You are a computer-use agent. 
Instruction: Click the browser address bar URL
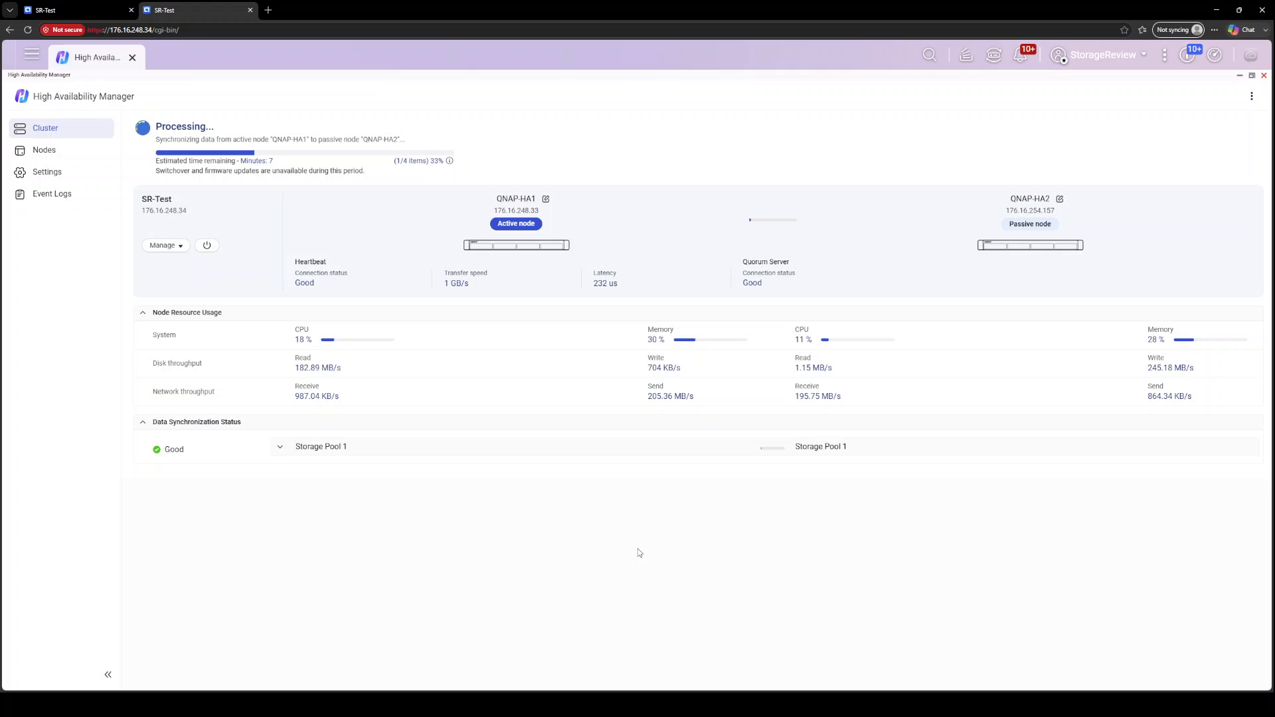pos(133,30)
